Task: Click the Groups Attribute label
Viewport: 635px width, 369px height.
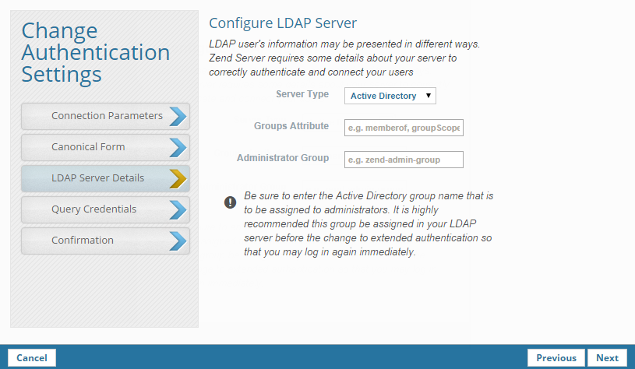Action: tap(291, 126)
